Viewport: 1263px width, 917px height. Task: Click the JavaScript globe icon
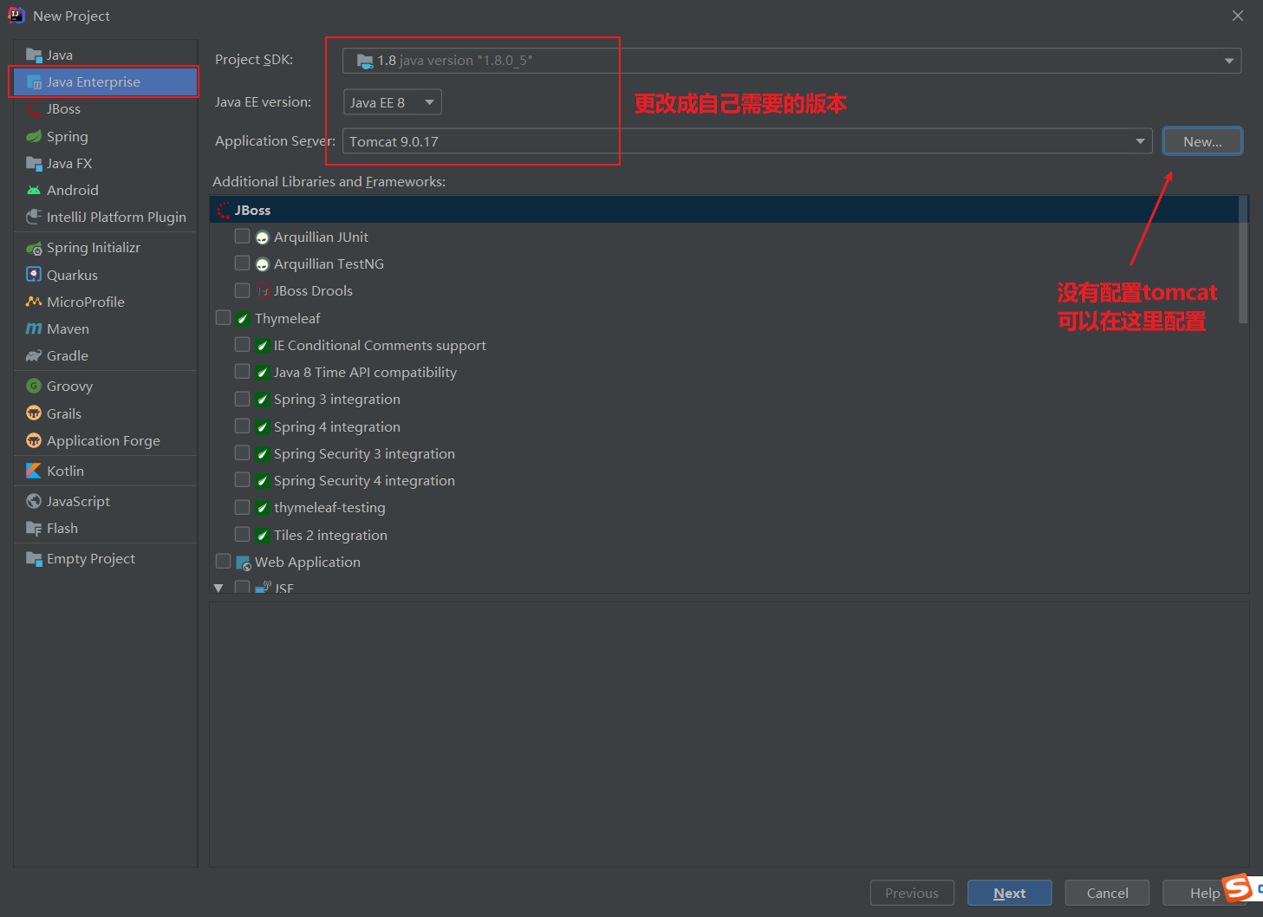coord(34,501)
